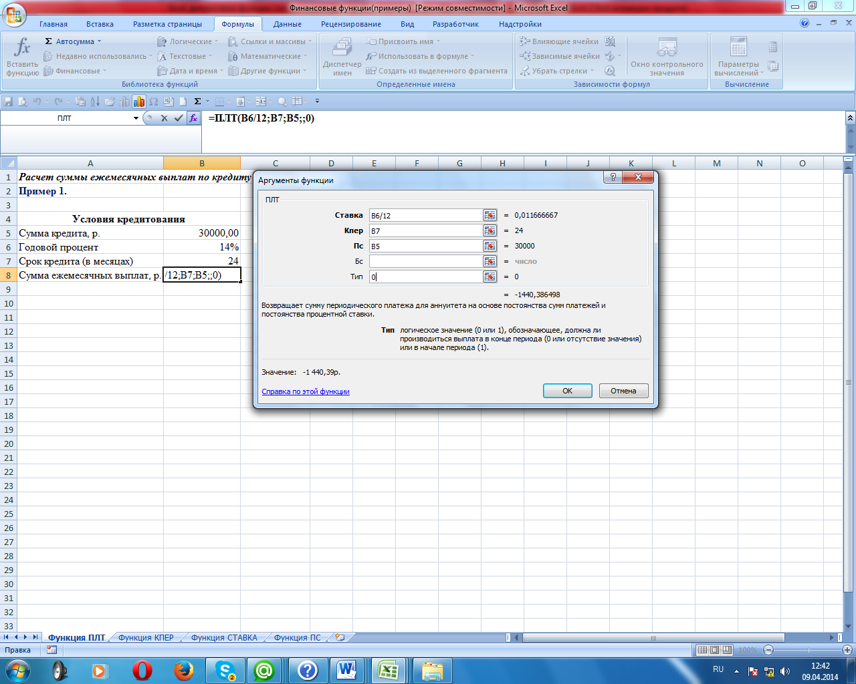
Task: Click fx button in formula bar
Action: pyautogui.click(x=193, y=118)
